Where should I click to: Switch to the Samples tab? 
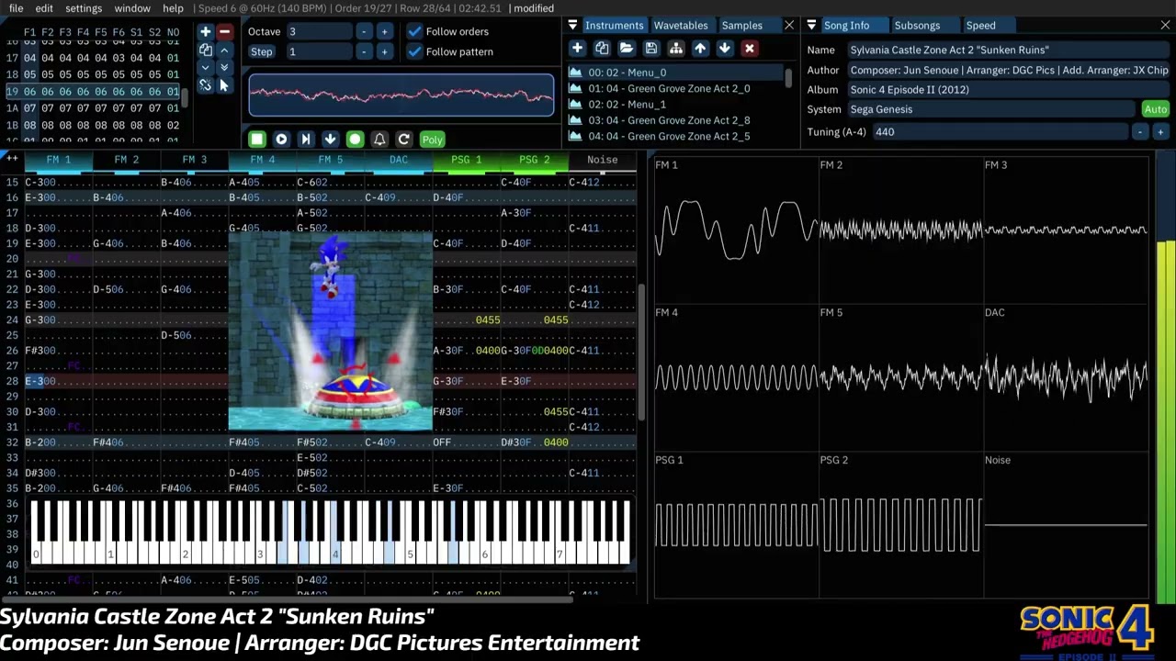click(741, 25)
